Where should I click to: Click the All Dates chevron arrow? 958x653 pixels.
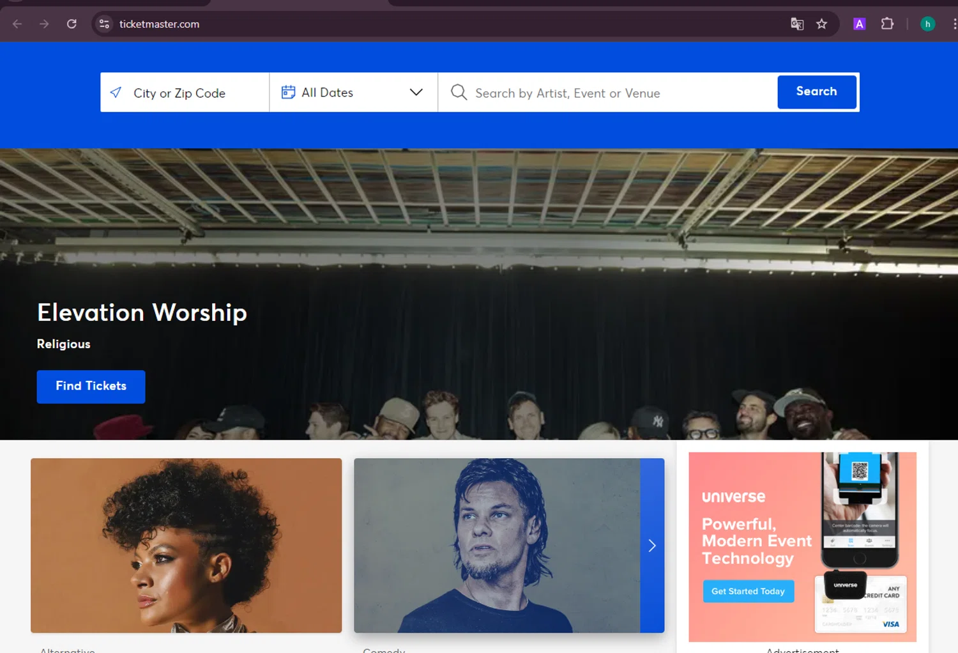[x=416, y=93]
